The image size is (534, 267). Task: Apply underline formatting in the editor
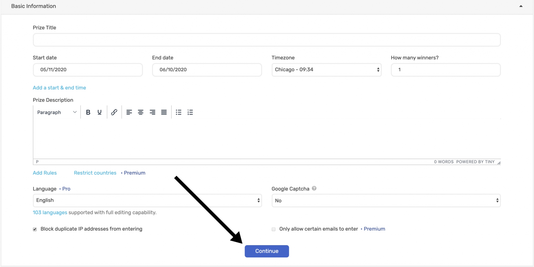[x=100, y=112]
